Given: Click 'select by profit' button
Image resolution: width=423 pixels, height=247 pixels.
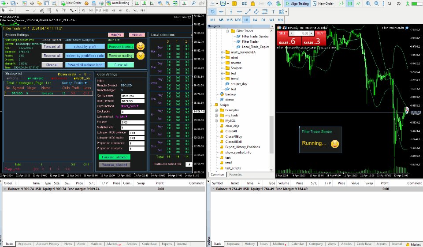Looking at the screenshot, I should coord(85,46).
